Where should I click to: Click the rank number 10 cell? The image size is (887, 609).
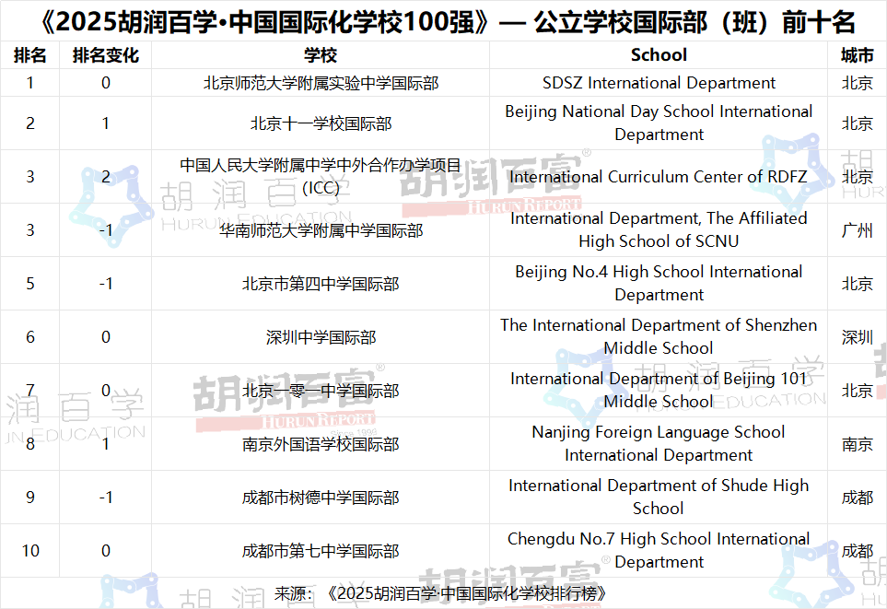[30, 551]
